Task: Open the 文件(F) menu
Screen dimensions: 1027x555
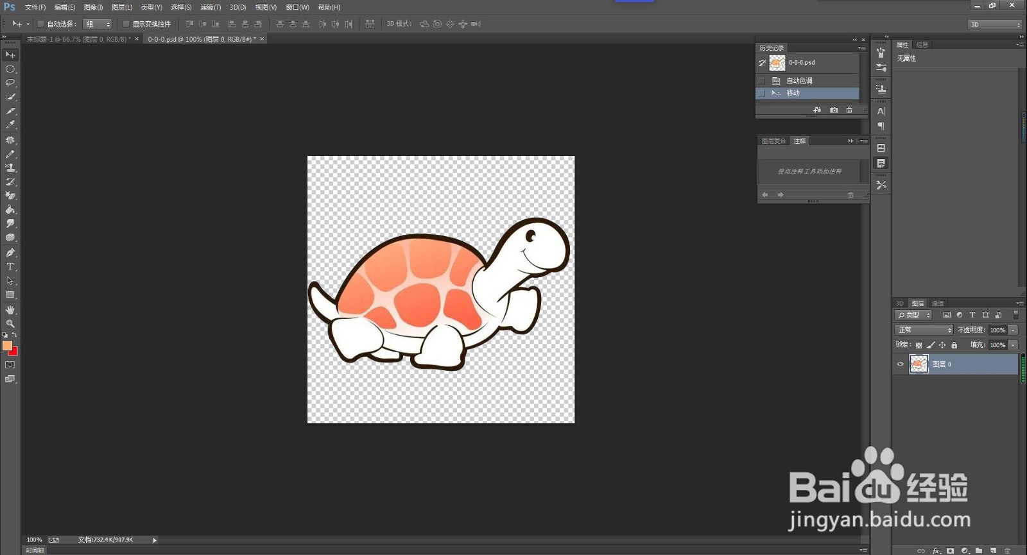Action: 35,7
